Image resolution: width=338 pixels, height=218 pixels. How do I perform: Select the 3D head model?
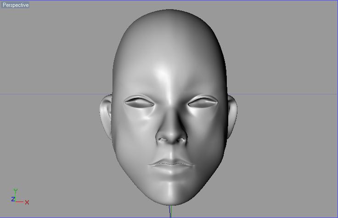coord(169,108)
